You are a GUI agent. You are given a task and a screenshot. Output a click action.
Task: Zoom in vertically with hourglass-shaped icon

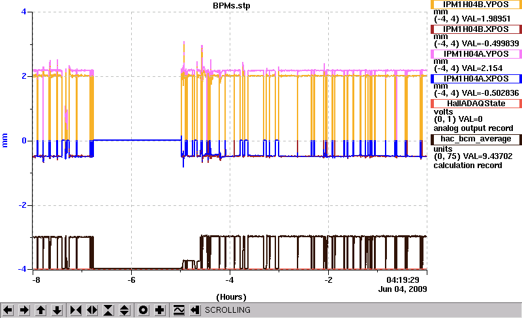click(x=108, y=310)
